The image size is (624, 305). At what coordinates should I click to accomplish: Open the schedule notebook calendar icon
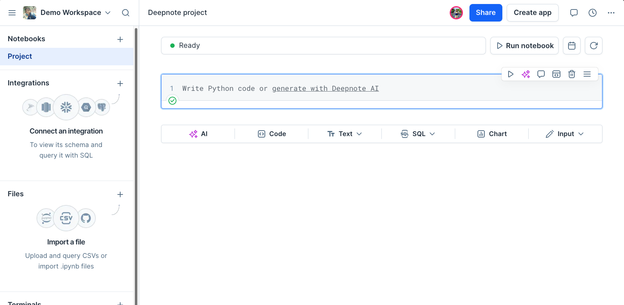[572, 46]
